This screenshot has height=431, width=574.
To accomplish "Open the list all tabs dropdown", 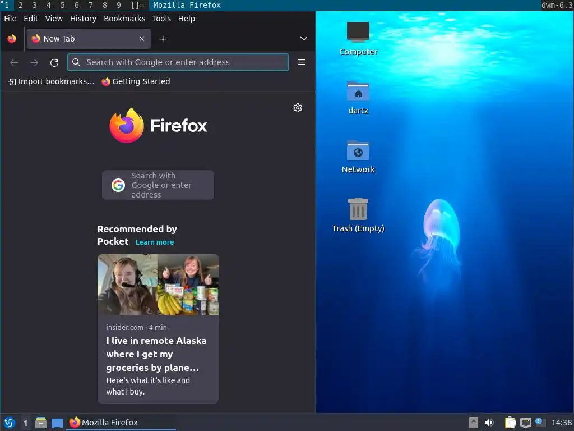I will [303, 39].
